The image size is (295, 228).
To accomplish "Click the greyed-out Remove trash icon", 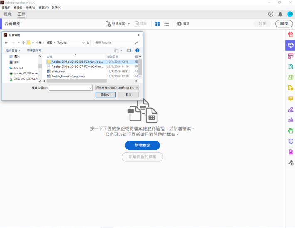I will coord(136,24).
